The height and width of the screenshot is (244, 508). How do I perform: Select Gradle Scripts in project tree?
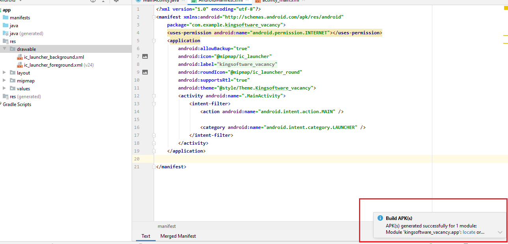point(17,104)
